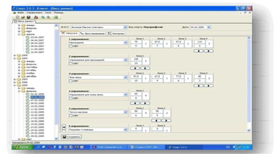
Task: Select the Нагрузка tab
Action: (69, 33)
